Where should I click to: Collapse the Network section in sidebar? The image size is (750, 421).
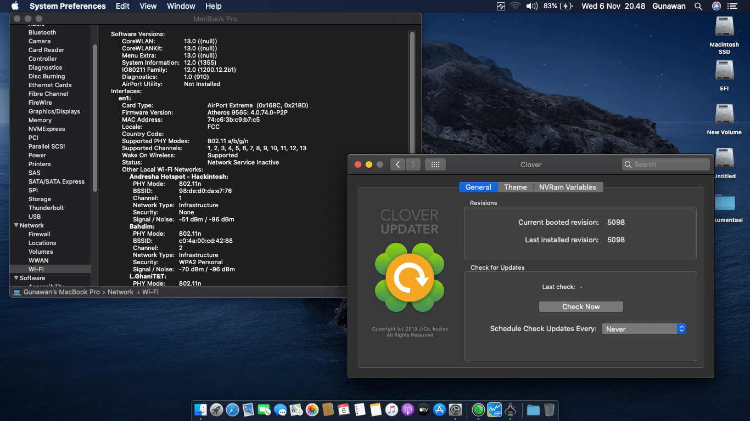point(15,225)
